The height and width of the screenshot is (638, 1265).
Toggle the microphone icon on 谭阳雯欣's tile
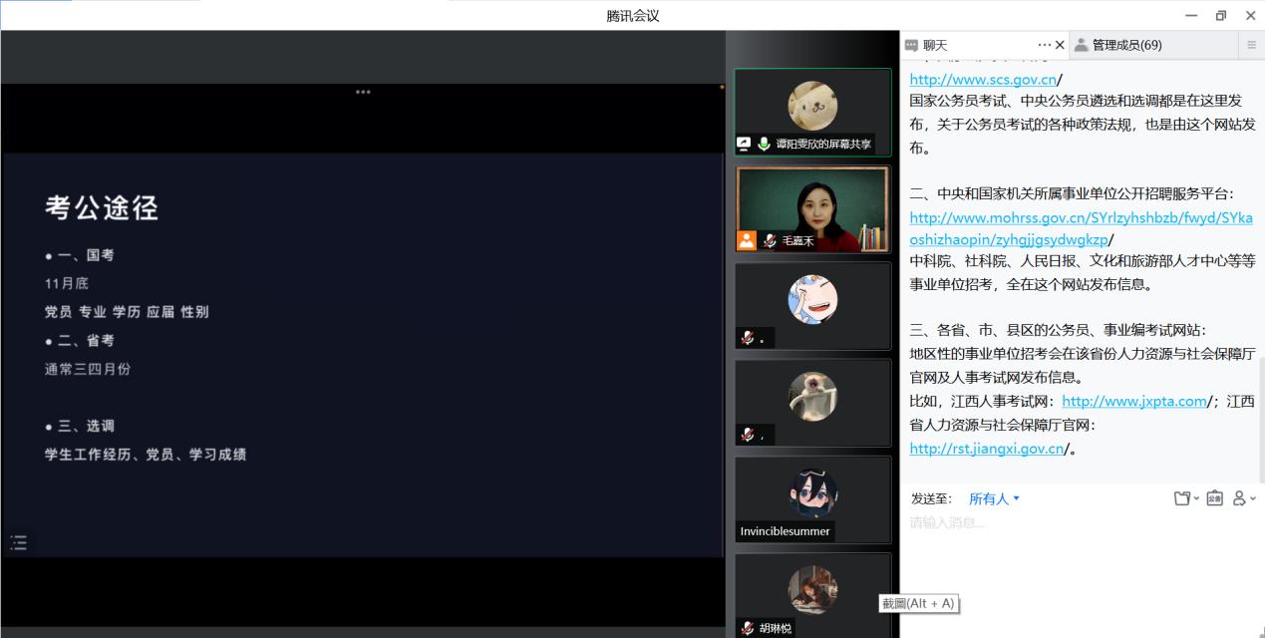(764, 144)
